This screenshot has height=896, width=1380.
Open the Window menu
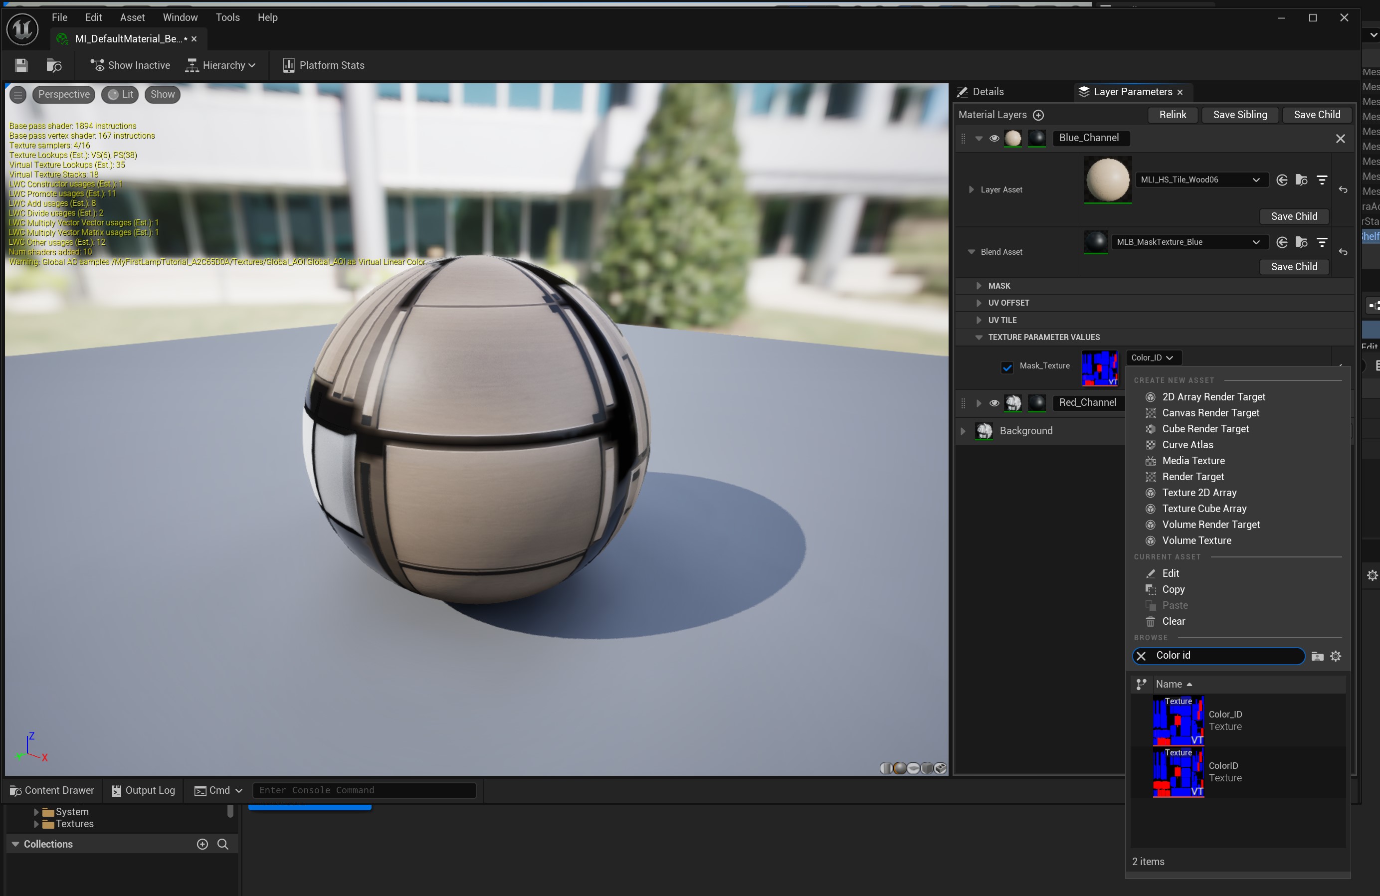coord(180,17)
